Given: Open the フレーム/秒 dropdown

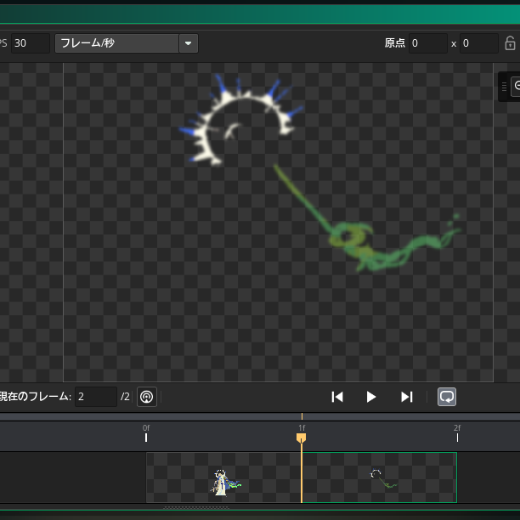Looking at the screenshot, I should pos(187,43).
